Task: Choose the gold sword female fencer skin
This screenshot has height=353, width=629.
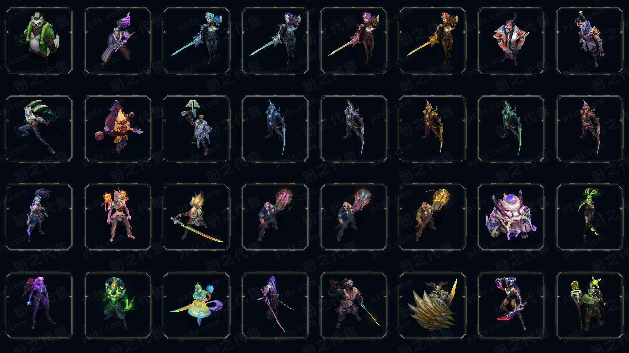Action: pyautogui.click(x=432, y=41)
